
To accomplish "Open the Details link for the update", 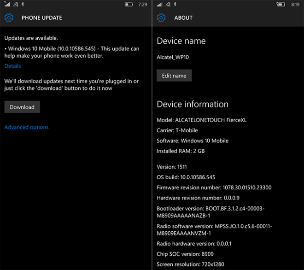I will click(12, 66).
